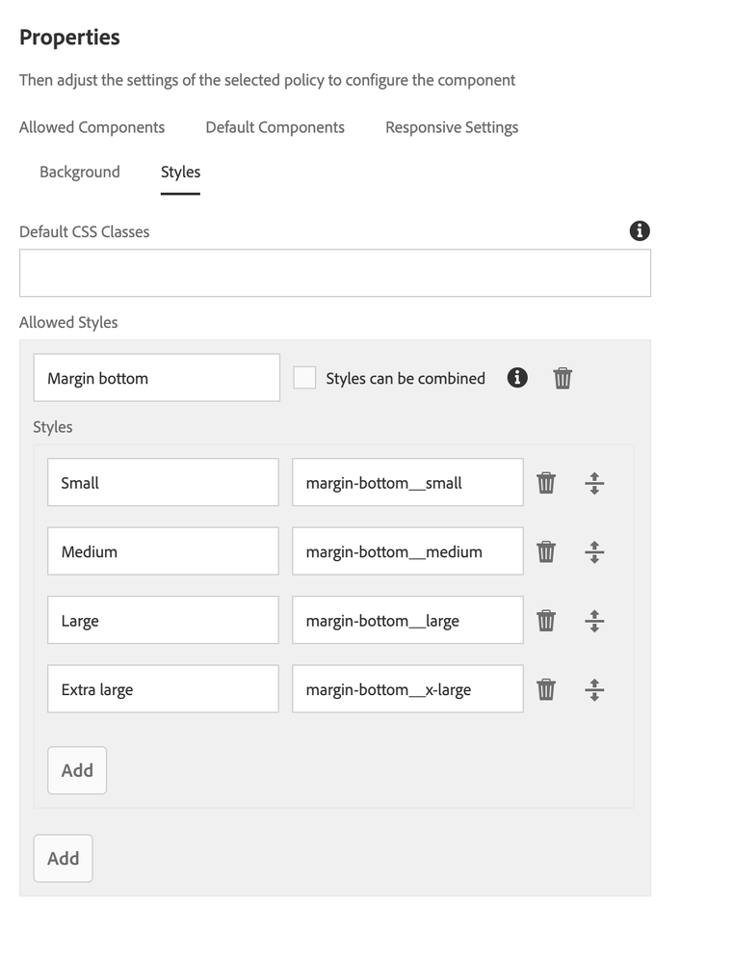733x963 pixels.
Task: Click the margin-bottom__medium class field
Action: click(407, 552)
